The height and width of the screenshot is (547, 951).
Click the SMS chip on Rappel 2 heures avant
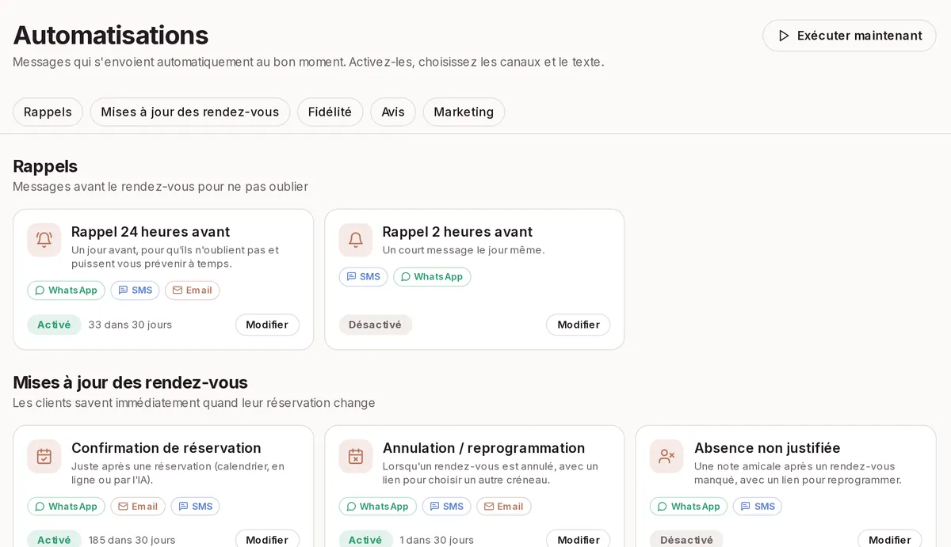(364, 277)
